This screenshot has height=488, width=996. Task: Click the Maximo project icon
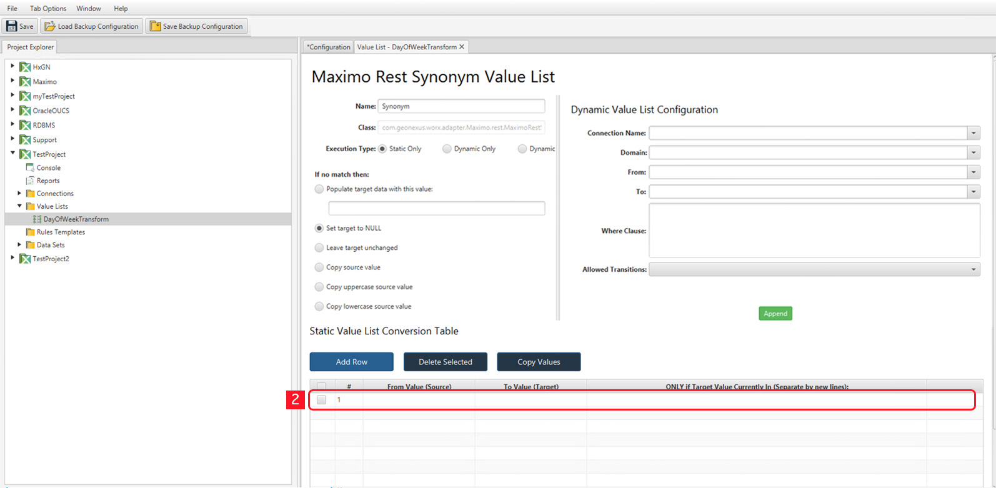point(25,82)
